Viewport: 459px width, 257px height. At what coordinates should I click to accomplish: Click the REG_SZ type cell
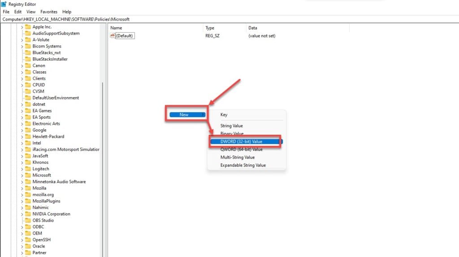212,36
